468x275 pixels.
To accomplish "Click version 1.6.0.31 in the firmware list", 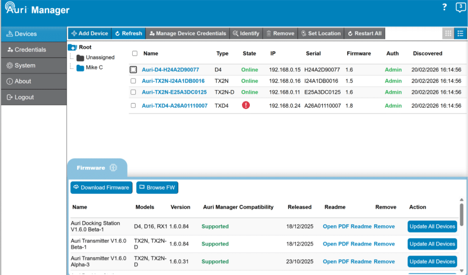I will pyautogui.click(x=179, y=262).
